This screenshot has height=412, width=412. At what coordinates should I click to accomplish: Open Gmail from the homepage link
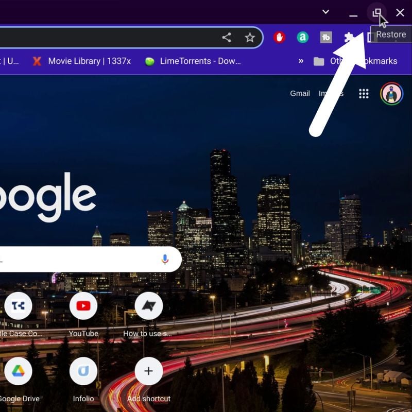[300, 93]
